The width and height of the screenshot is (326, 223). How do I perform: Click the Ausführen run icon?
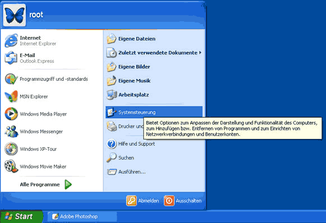[112, 171]
